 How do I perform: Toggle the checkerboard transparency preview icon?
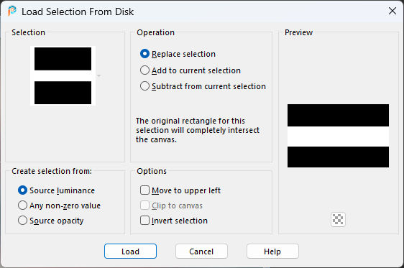338,220
